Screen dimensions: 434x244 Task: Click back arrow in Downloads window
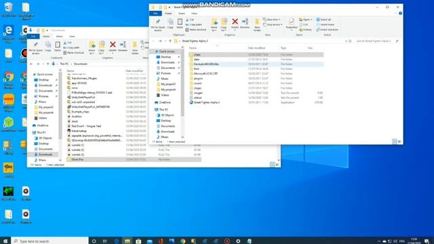[x=31, y=64]
